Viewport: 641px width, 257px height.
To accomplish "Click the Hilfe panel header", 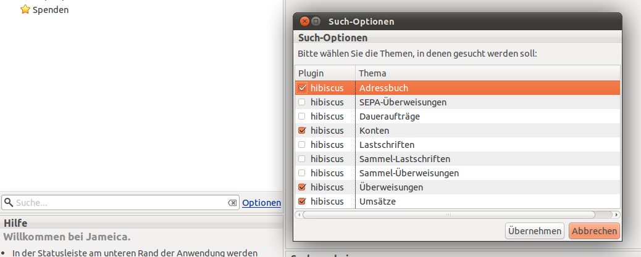I will pos(141,223).
